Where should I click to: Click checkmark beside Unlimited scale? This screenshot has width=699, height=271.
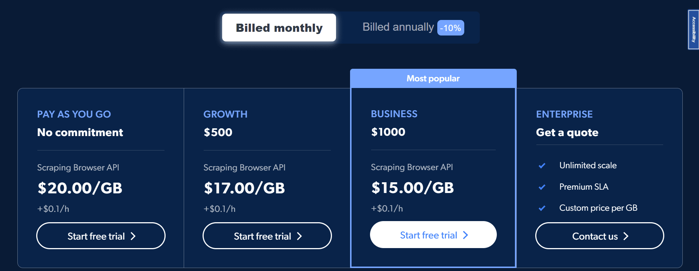542,166
